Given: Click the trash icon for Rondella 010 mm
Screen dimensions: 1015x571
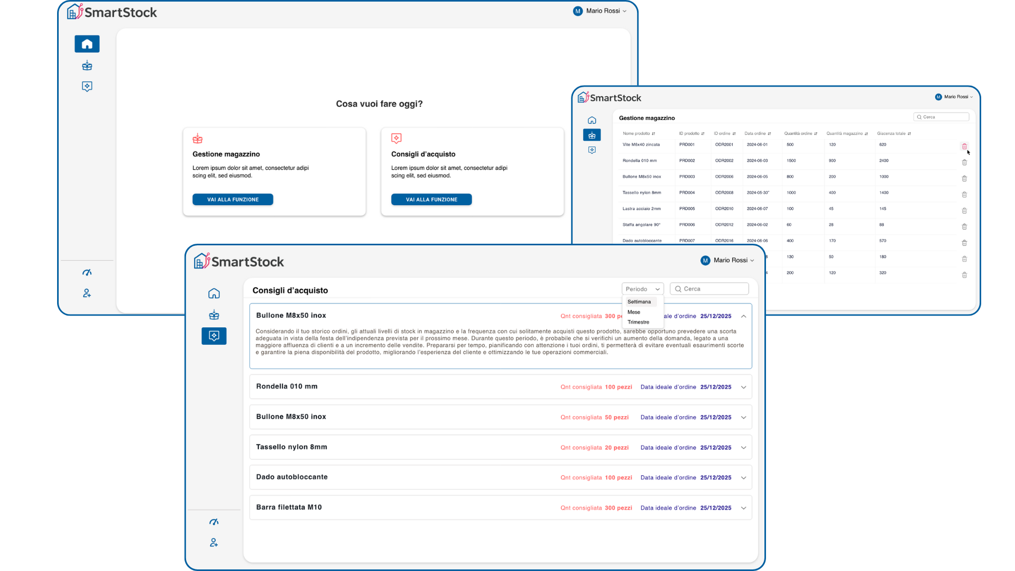Looking at the screenshot, I should pos(964,162).
